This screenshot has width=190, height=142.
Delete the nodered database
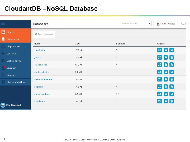coord(172,87)
